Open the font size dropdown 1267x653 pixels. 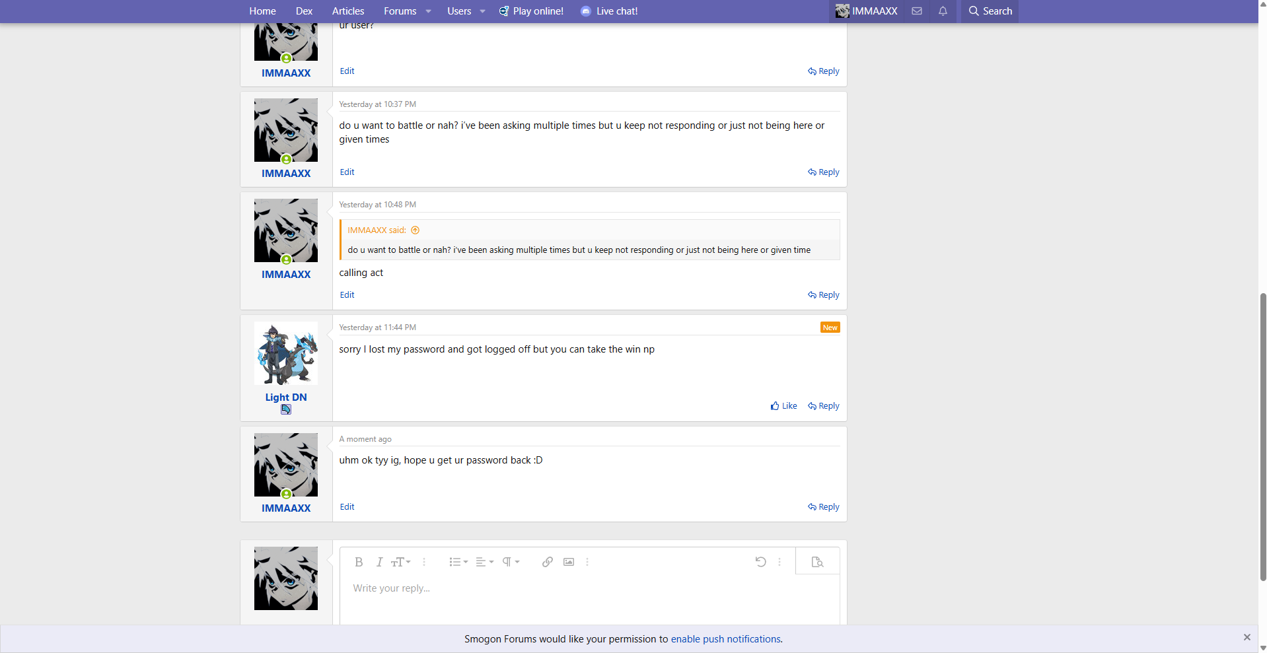coord(400,562)
